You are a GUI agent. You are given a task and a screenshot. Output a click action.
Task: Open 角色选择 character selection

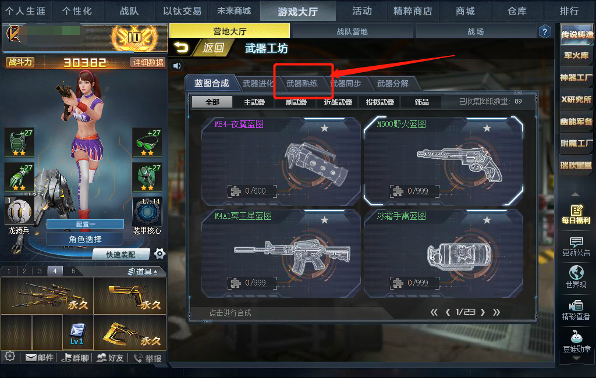(x=85, y=240)
